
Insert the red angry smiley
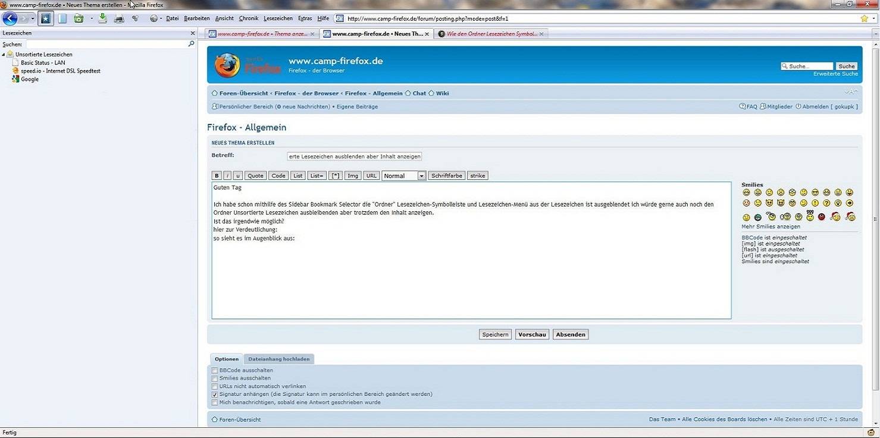click(x=822, y=217)
